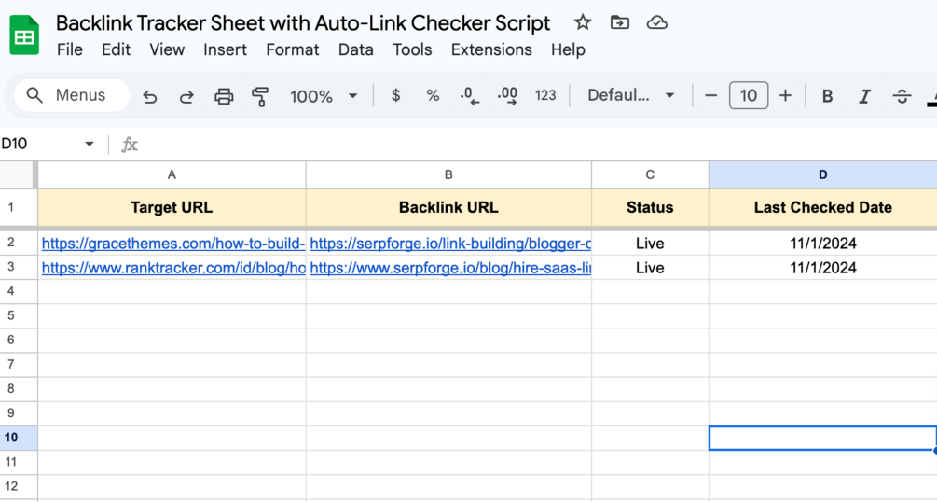Open the gracethemes.com target URL link
Screen dimensions: 937x502
point(173,244)
